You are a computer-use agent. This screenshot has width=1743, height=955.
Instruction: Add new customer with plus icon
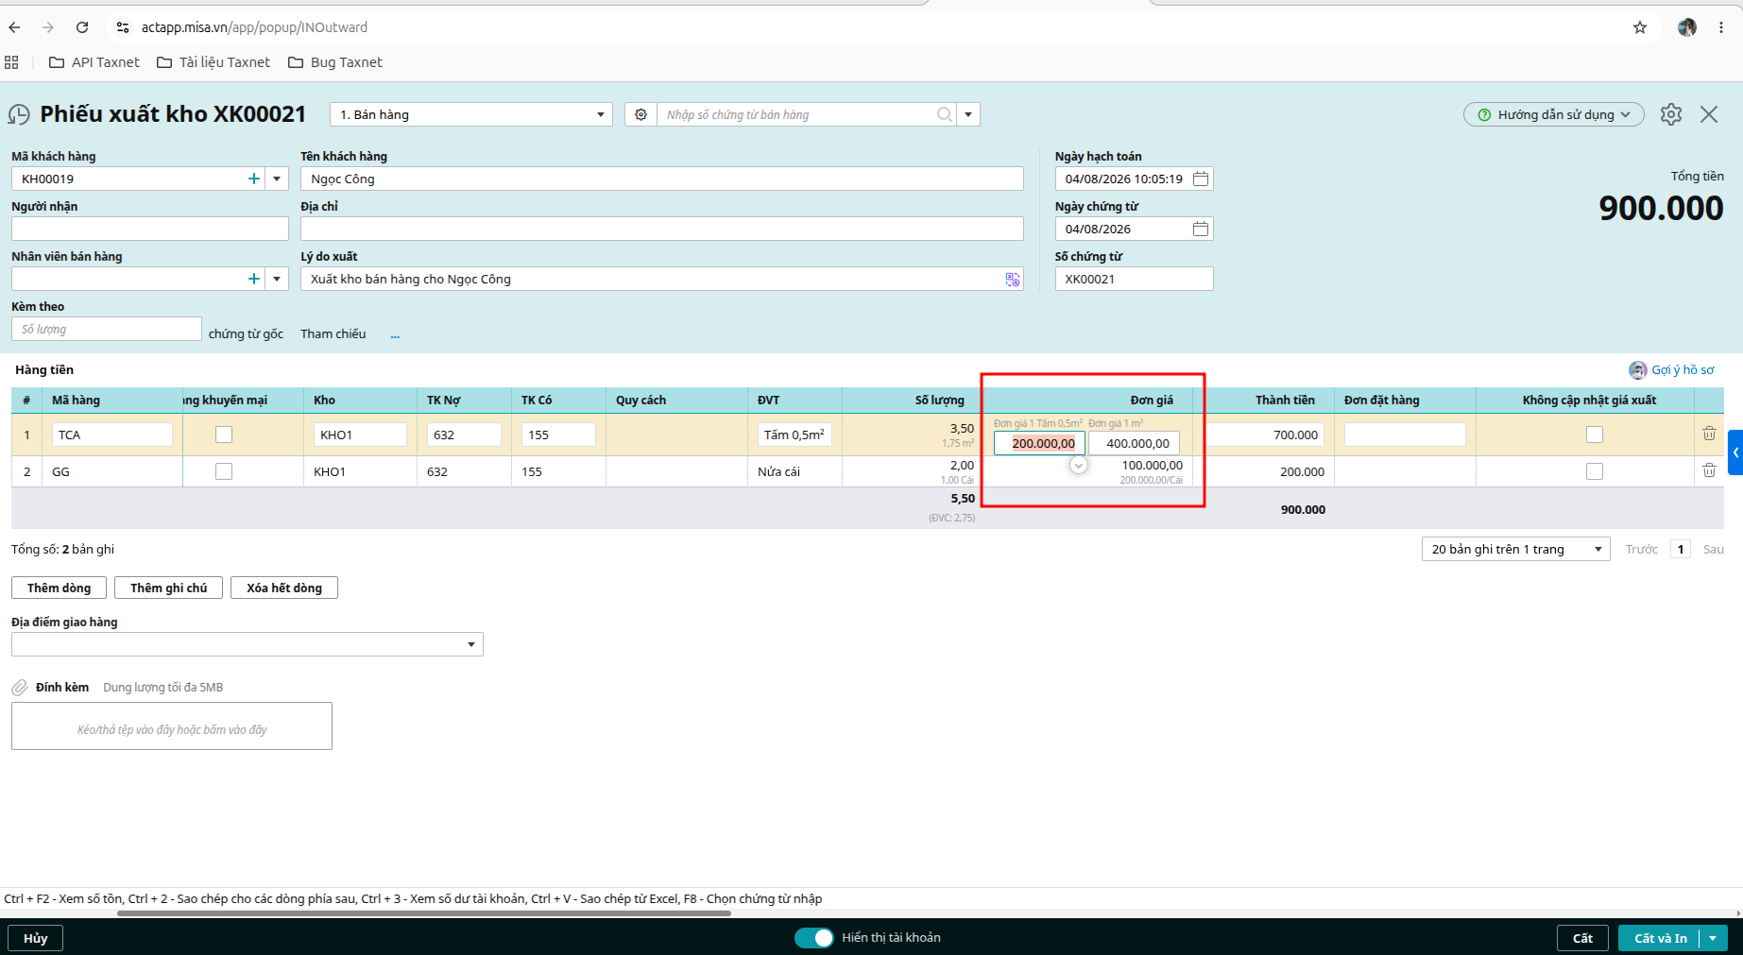(x=253, y=179)
